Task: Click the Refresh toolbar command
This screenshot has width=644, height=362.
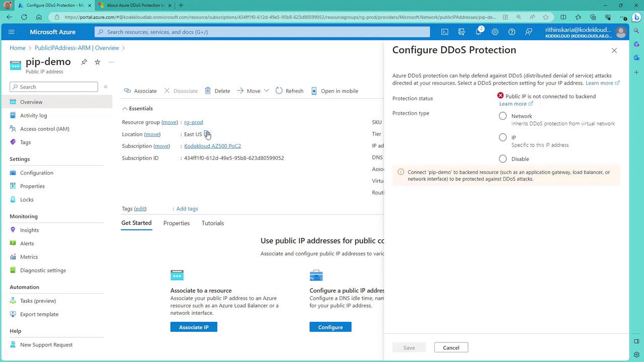Action: pyautogui.click(x=289, y=91)
